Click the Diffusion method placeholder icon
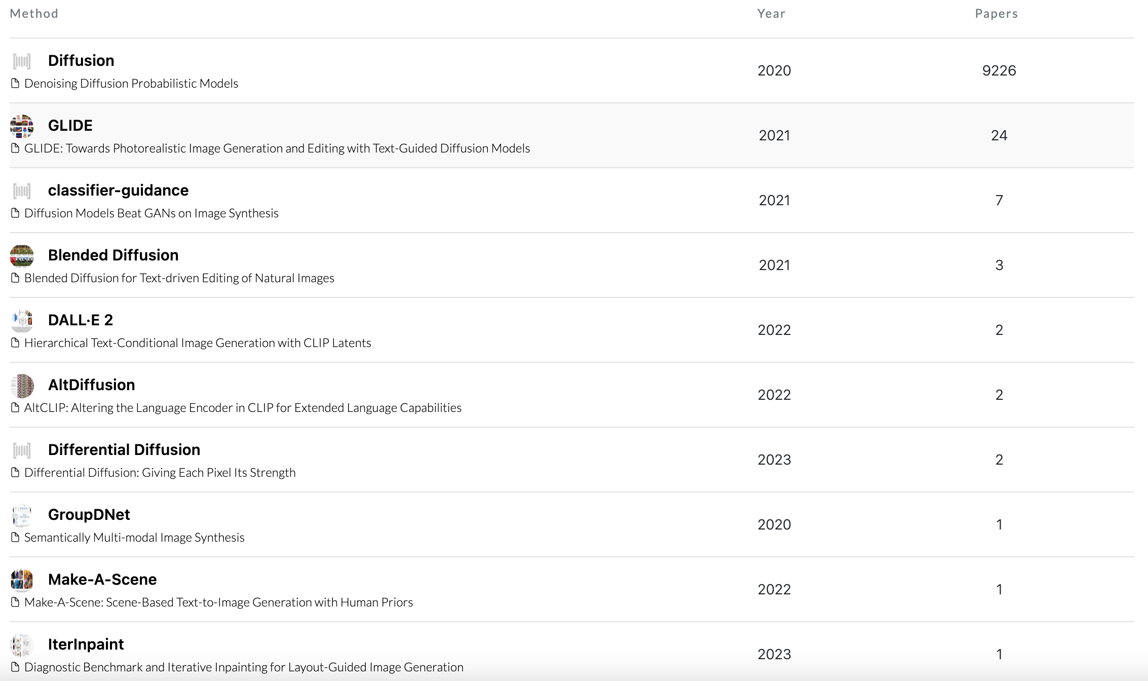 tap(22, 62)
